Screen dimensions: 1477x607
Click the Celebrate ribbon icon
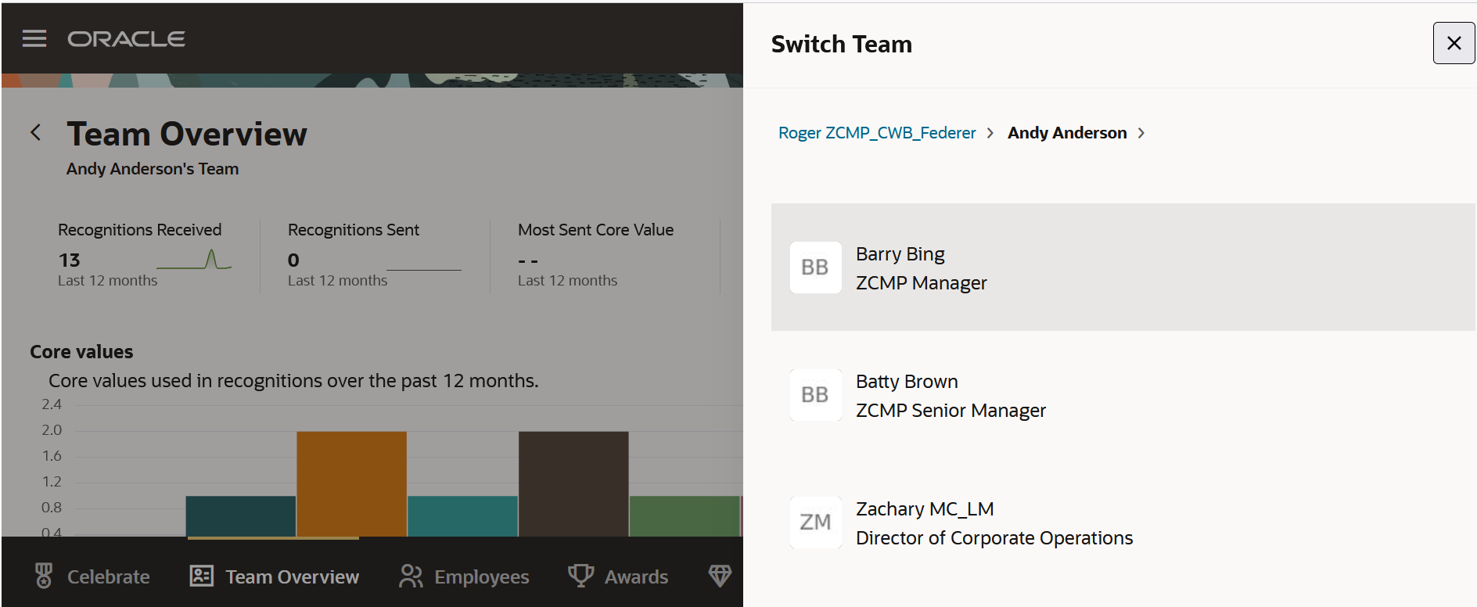[x=44, y=576]
